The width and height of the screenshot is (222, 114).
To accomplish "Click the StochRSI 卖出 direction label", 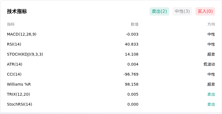I will tap(211, 104).
